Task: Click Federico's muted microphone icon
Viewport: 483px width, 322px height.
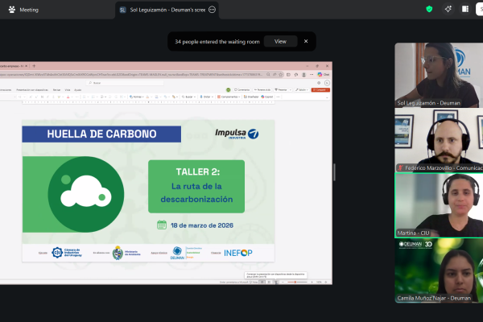Action: [400, 168]
